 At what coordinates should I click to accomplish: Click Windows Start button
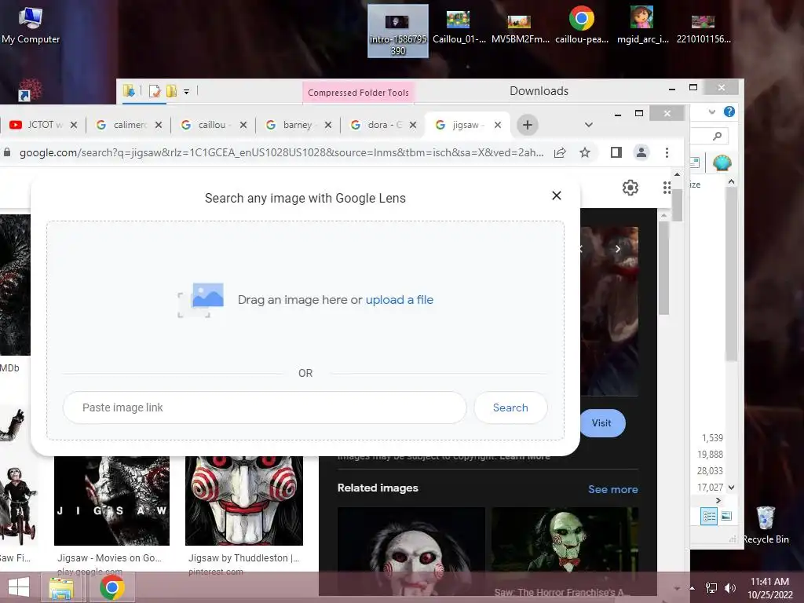[19, 587]
